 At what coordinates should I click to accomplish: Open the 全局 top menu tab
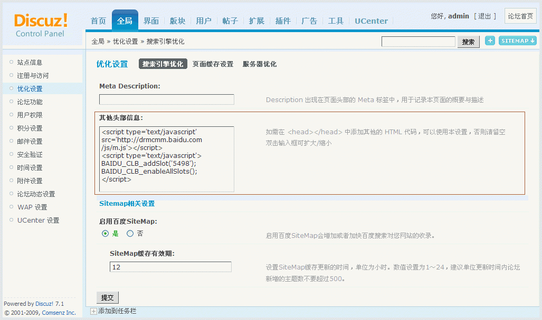click(125, 21)
